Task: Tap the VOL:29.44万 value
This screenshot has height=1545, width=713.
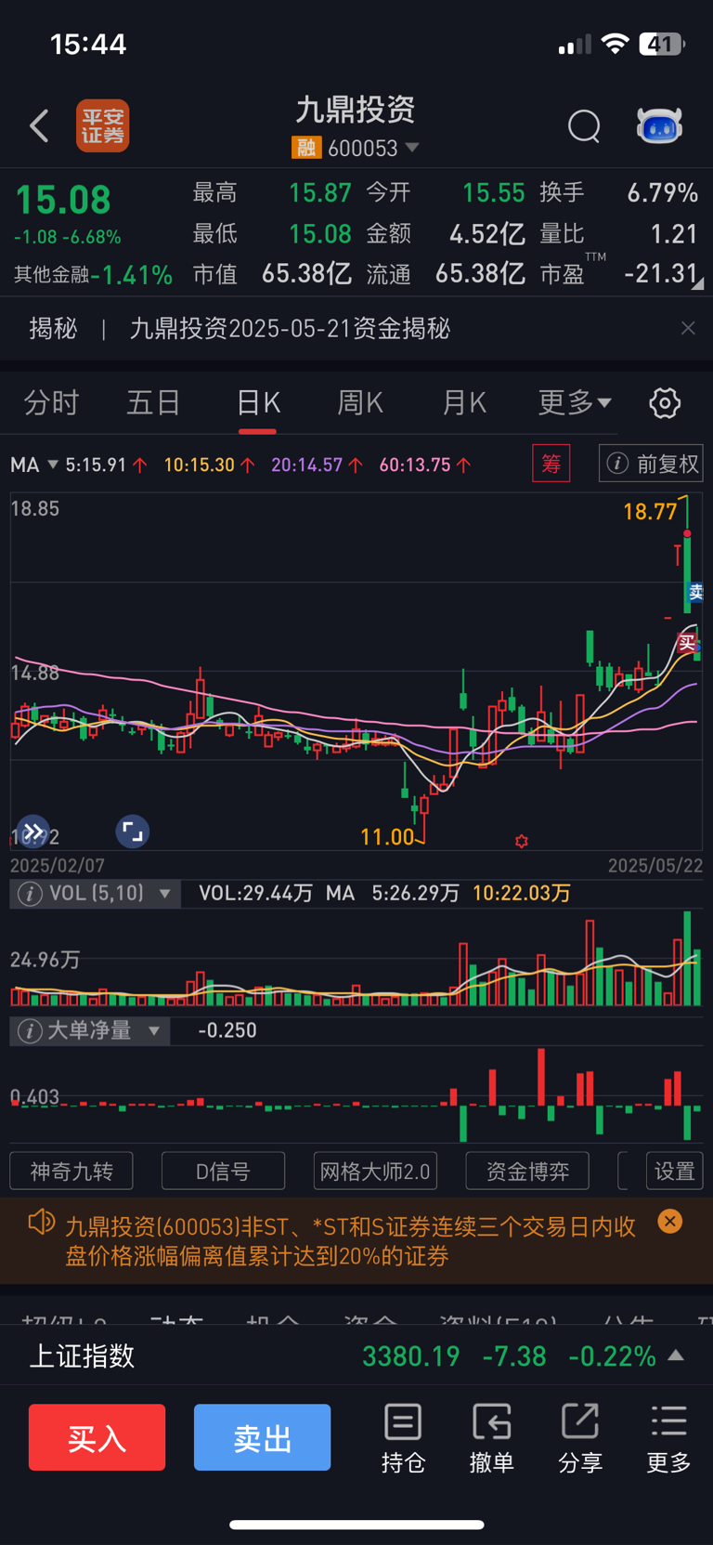Action: [255, 893]
